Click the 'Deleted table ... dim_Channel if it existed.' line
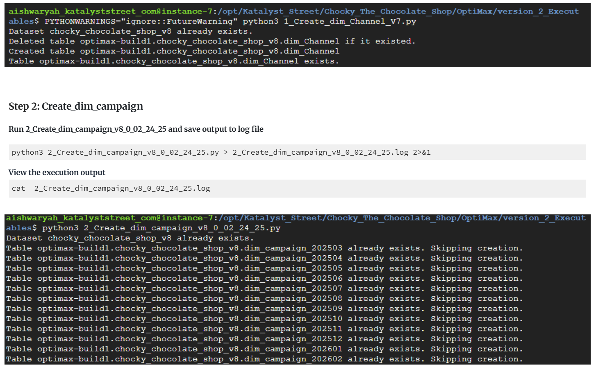596x367 pixels. [212, 41]
